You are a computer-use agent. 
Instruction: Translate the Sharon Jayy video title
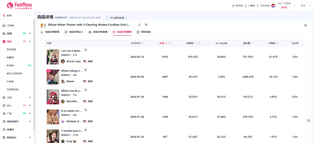pyautogui.click(x=86, y=50)
